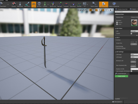138x104 pixels.
Task: Toggle the world/local coordinate globe icon
Action: [x=86, y=10]
